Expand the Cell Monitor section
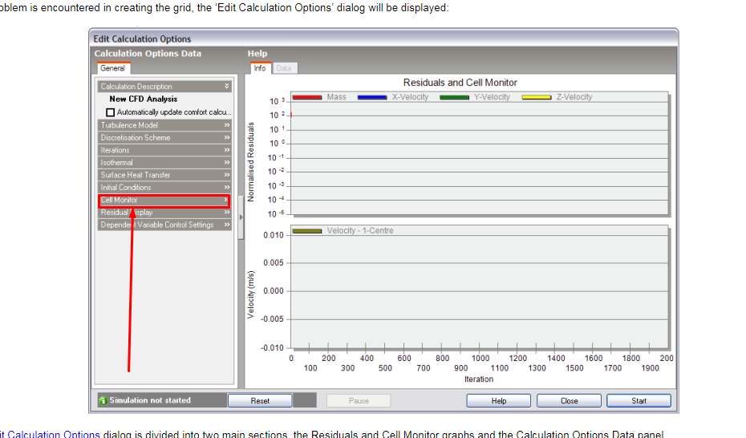The image size is (746, 438). coord(164,201)
